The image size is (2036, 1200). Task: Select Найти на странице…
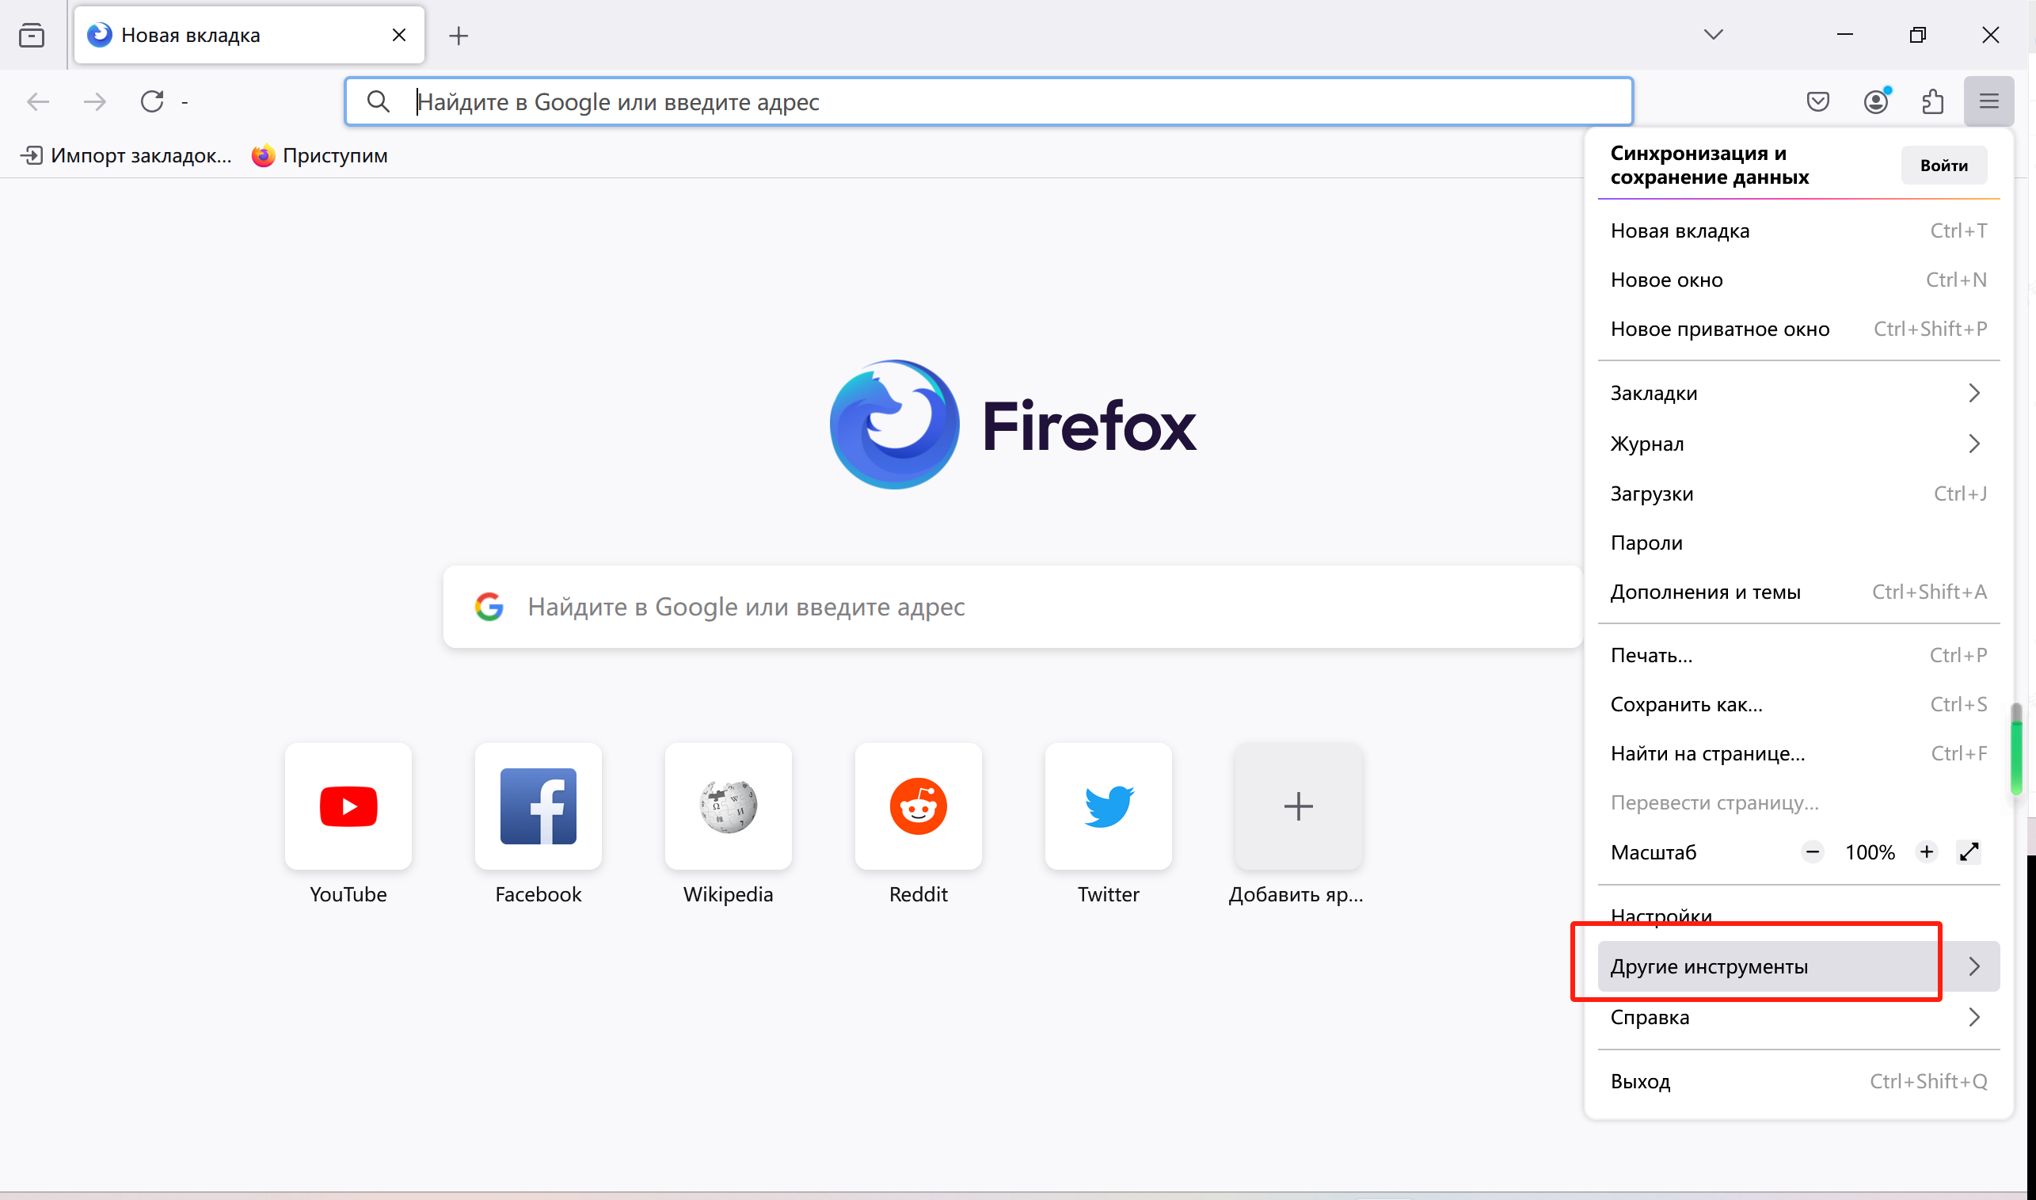tap(1798, 753)
